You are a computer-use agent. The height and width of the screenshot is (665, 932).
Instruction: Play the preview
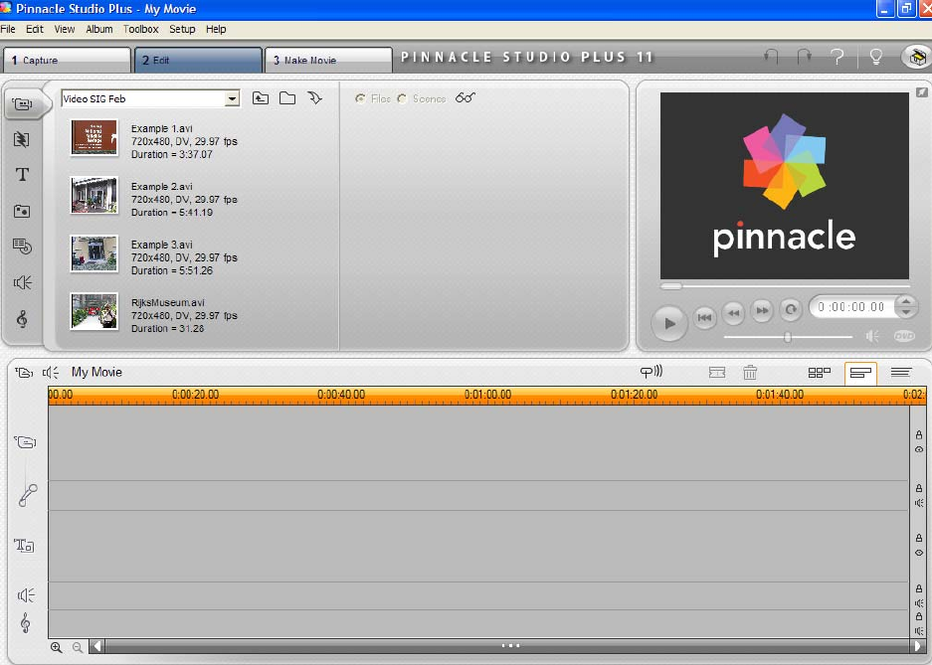[669, 323]
